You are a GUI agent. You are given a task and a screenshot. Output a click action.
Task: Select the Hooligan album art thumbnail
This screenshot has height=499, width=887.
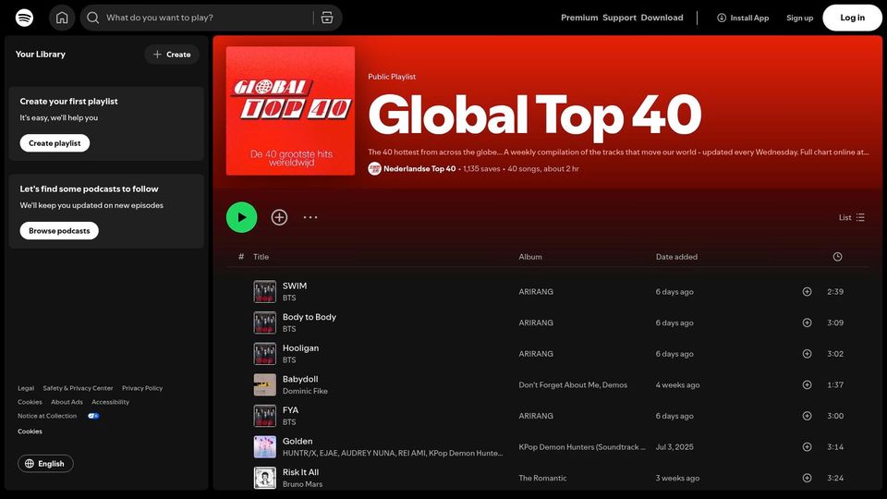tap(265, 354)
